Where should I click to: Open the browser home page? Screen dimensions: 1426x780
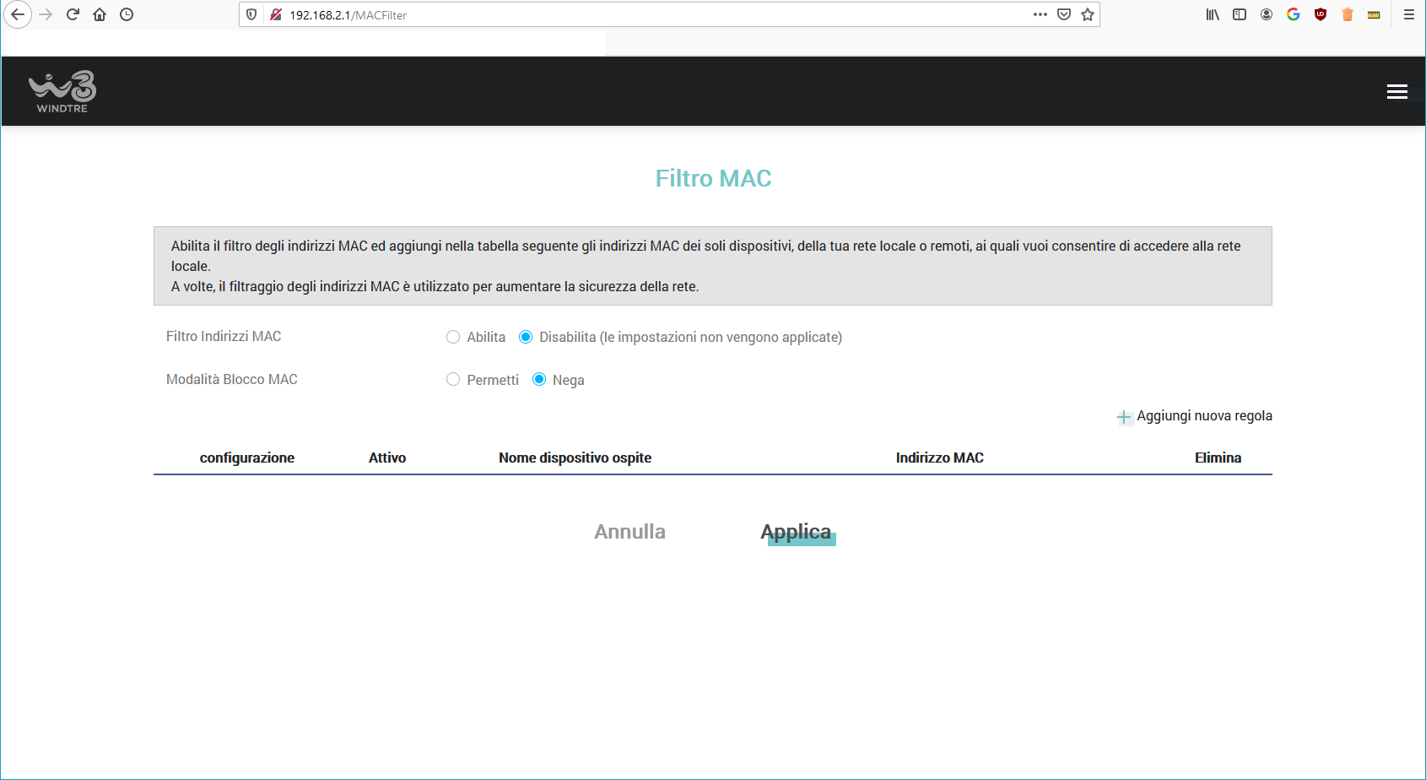[x=100, y=14]
